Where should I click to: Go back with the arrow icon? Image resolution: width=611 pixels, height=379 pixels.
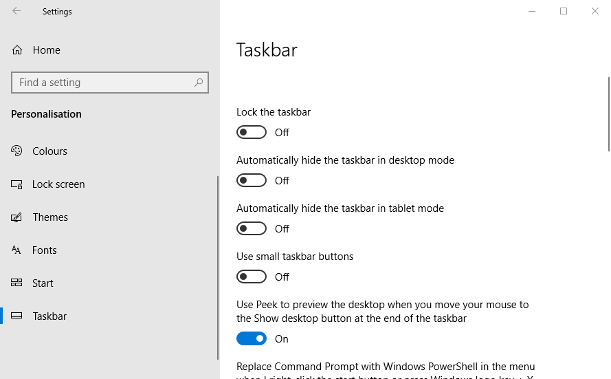tap(16, 11)
